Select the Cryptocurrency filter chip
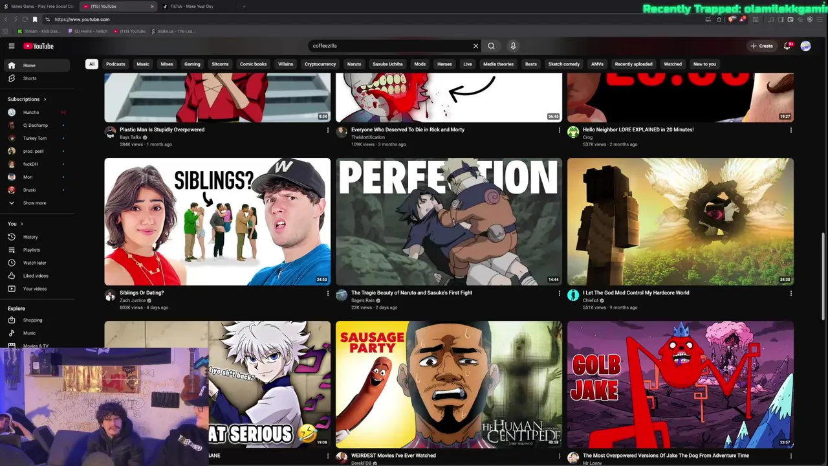This screenshot has width=828, height=466. 320,64
